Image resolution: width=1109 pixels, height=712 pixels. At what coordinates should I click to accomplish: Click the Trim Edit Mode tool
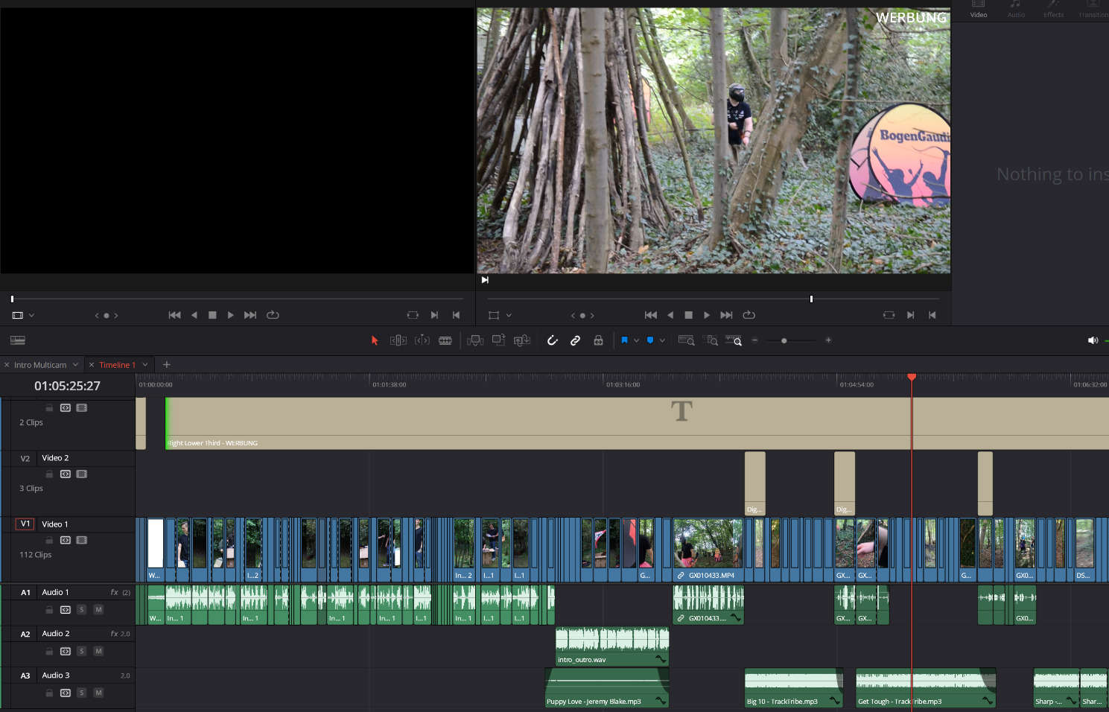pyautogui.click(x=398, y=340)
